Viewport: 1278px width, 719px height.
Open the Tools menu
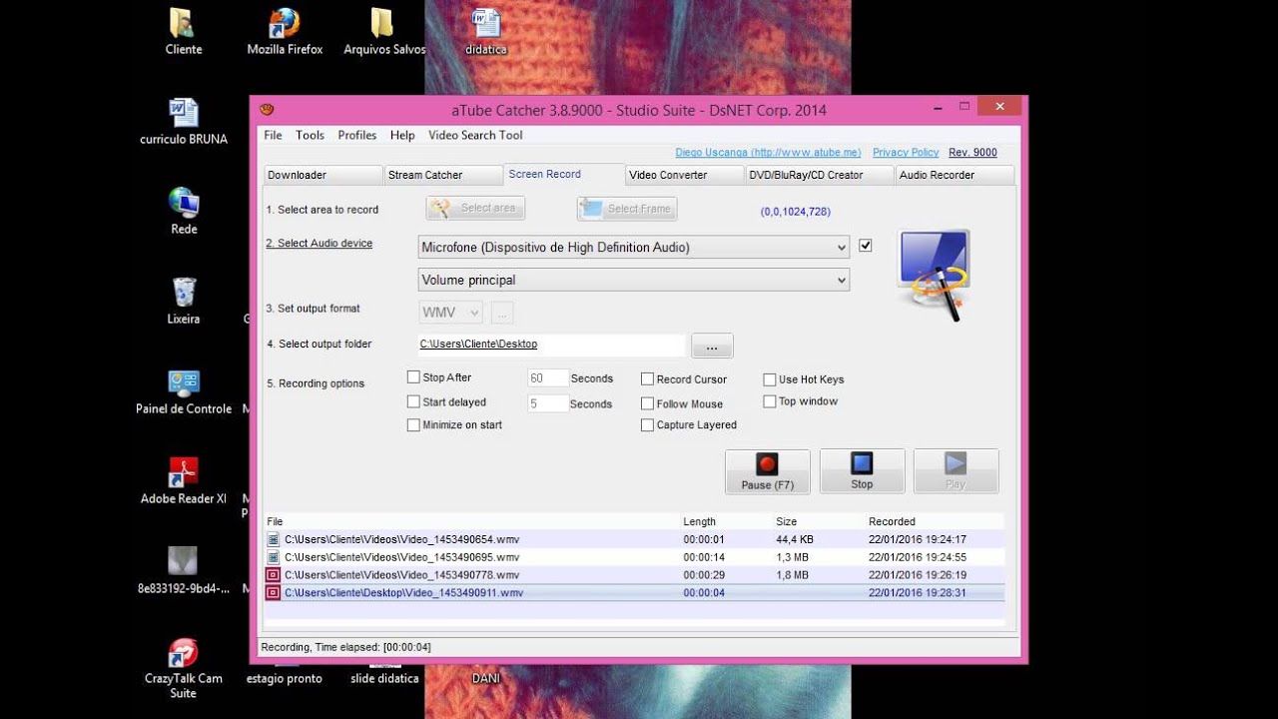pyautogui.click(x=310, y=136)
